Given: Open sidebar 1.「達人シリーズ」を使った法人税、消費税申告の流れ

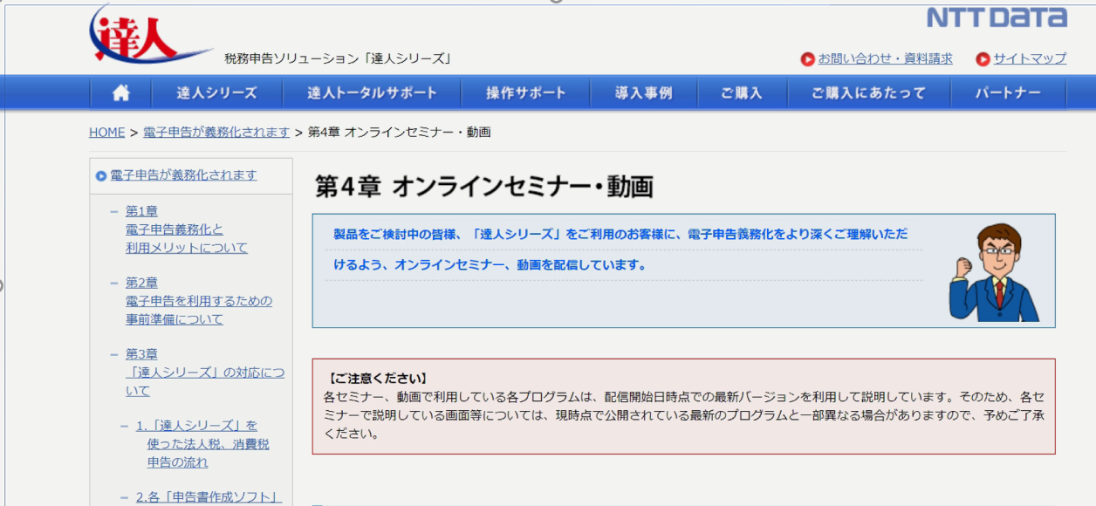Looking at the screenshot, I should coord(202,444).
